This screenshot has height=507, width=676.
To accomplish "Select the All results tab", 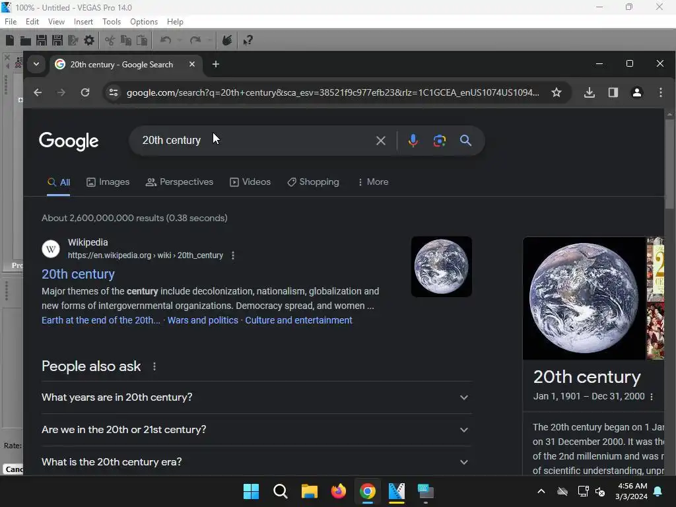I will tap(59, 182).
